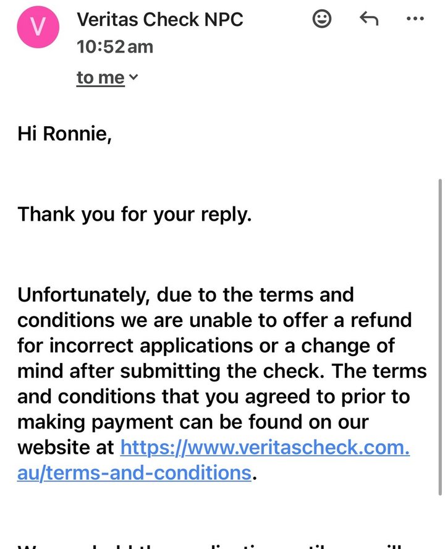The image size is (445, 549).
Task: Click the "Hi Ronnie," greeting line
Action: click(x=64, y=134)
